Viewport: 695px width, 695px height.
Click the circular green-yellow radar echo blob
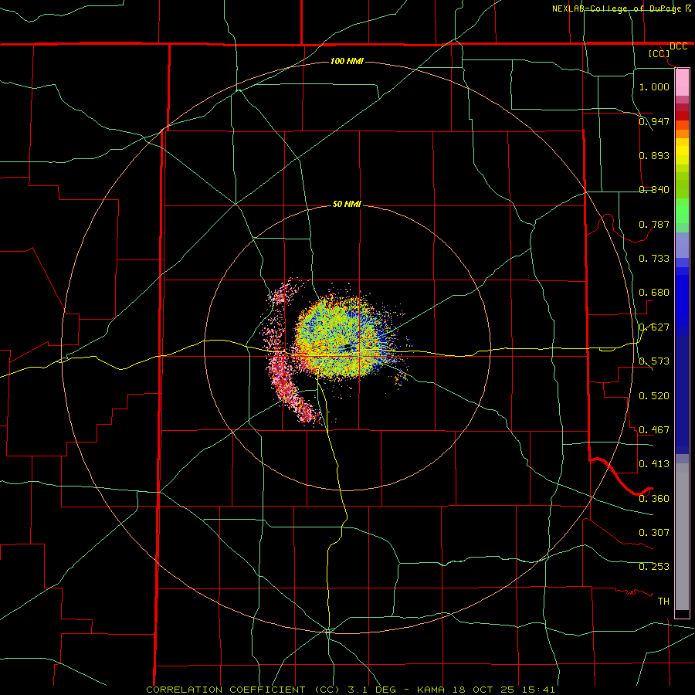(344, 338)
